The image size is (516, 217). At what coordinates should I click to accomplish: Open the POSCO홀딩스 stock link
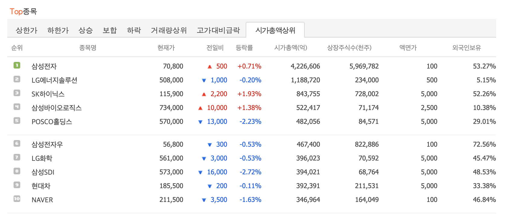52,122
